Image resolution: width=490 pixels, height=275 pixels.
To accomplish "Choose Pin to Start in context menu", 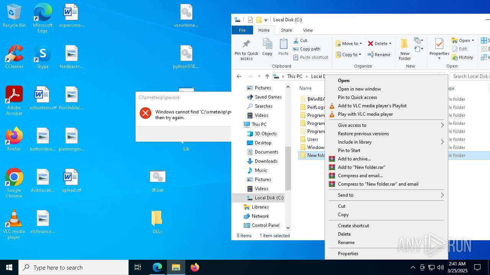I will click(x=386, y=150).
